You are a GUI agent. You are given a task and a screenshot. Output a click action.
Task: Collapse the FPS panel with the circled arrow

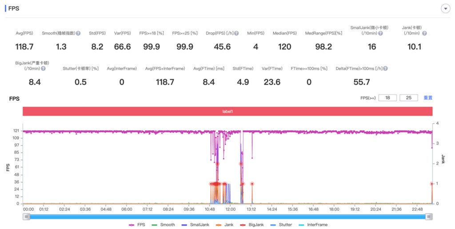[x=444, y=9]
